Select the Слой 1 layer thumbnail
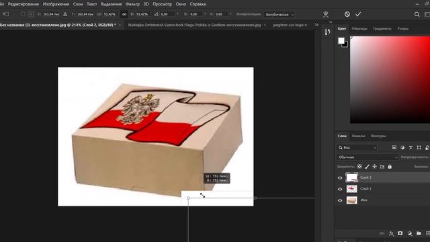430x242 pixels. [352, 189]
